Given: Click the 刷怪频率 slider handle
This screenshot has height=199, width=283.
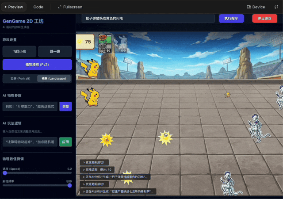Looking at the screenshot, I should click(70, 185).
